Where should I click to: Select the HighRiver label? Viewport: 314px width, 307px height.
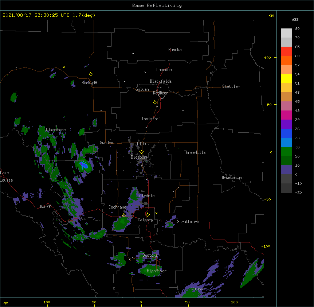157,271
